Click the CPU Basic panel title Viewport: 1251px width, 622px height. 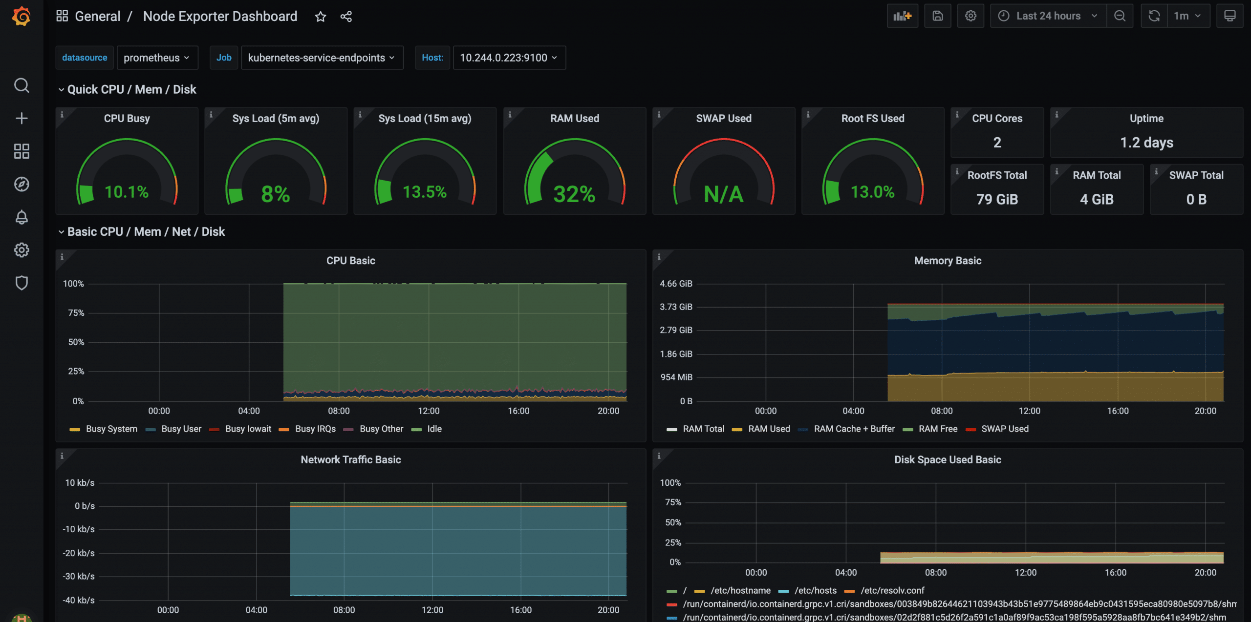350,260
